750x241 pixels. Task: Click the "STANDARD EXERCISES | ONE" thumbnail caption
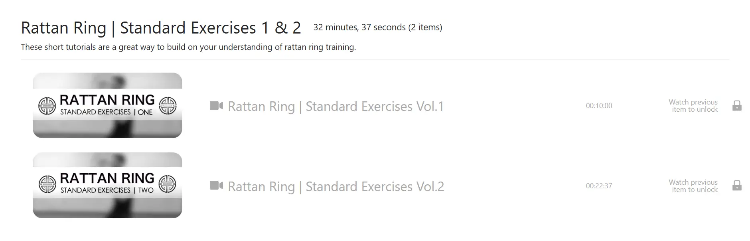point(106,112)
